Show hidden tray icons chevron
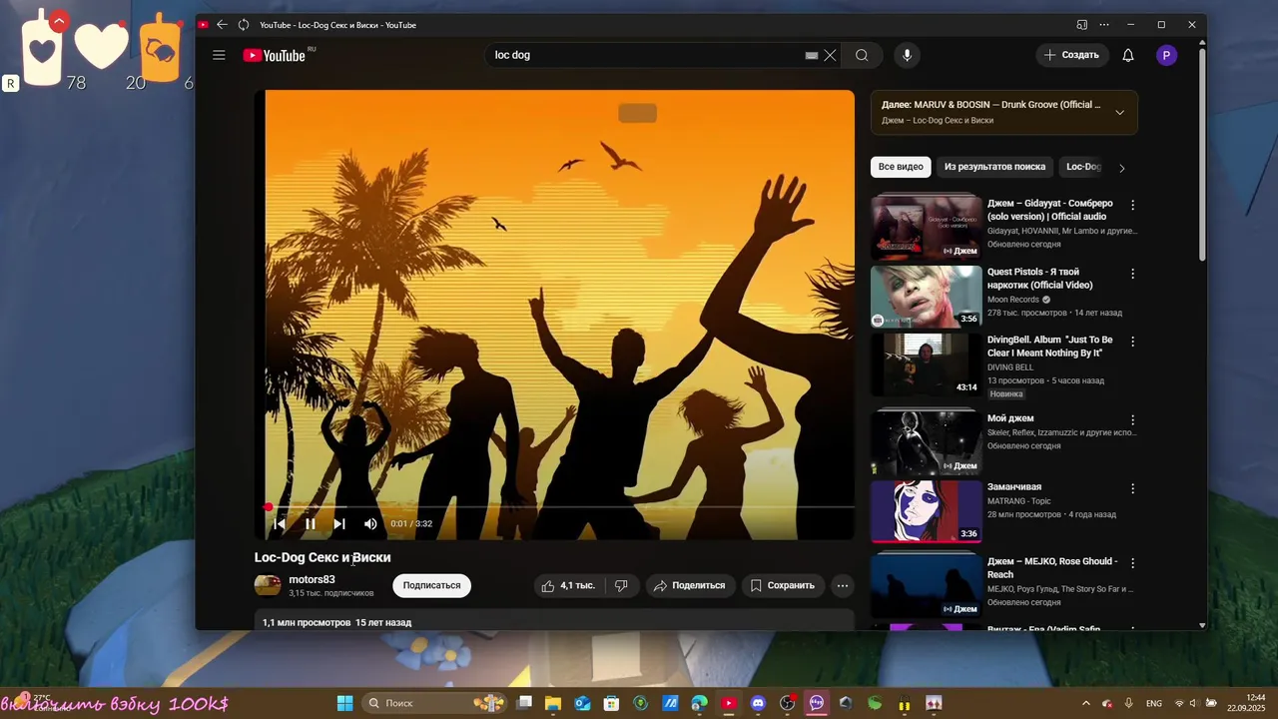Viewport: 1278px width, 719px height. pyautogui.click(x=1086, y=703)
